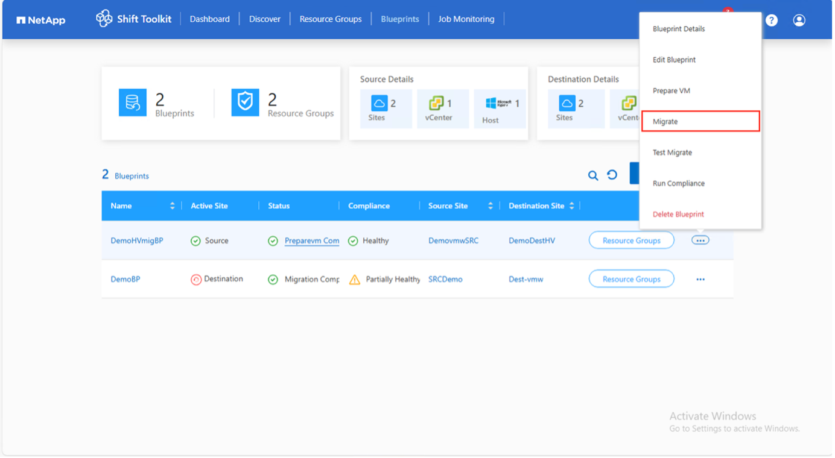Sort by the Name column arrows

point(172,206)
